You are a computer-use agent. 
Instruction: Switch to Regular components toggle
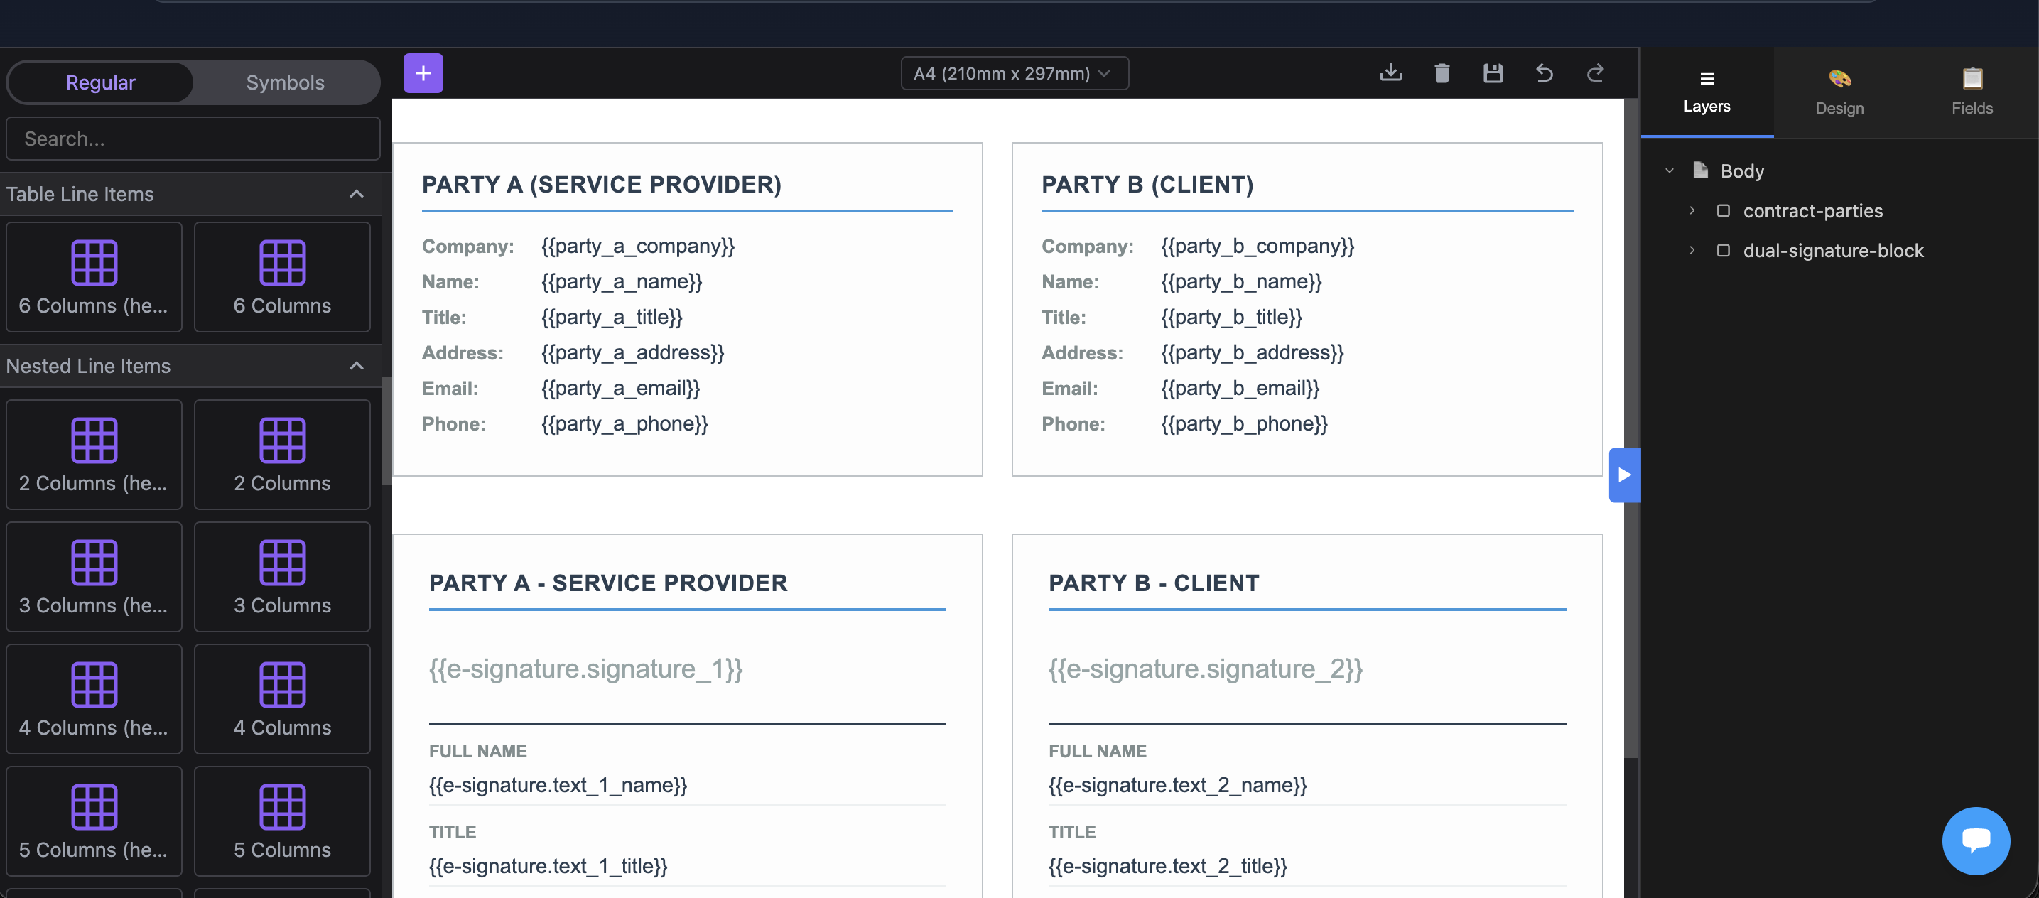(100, 82)
